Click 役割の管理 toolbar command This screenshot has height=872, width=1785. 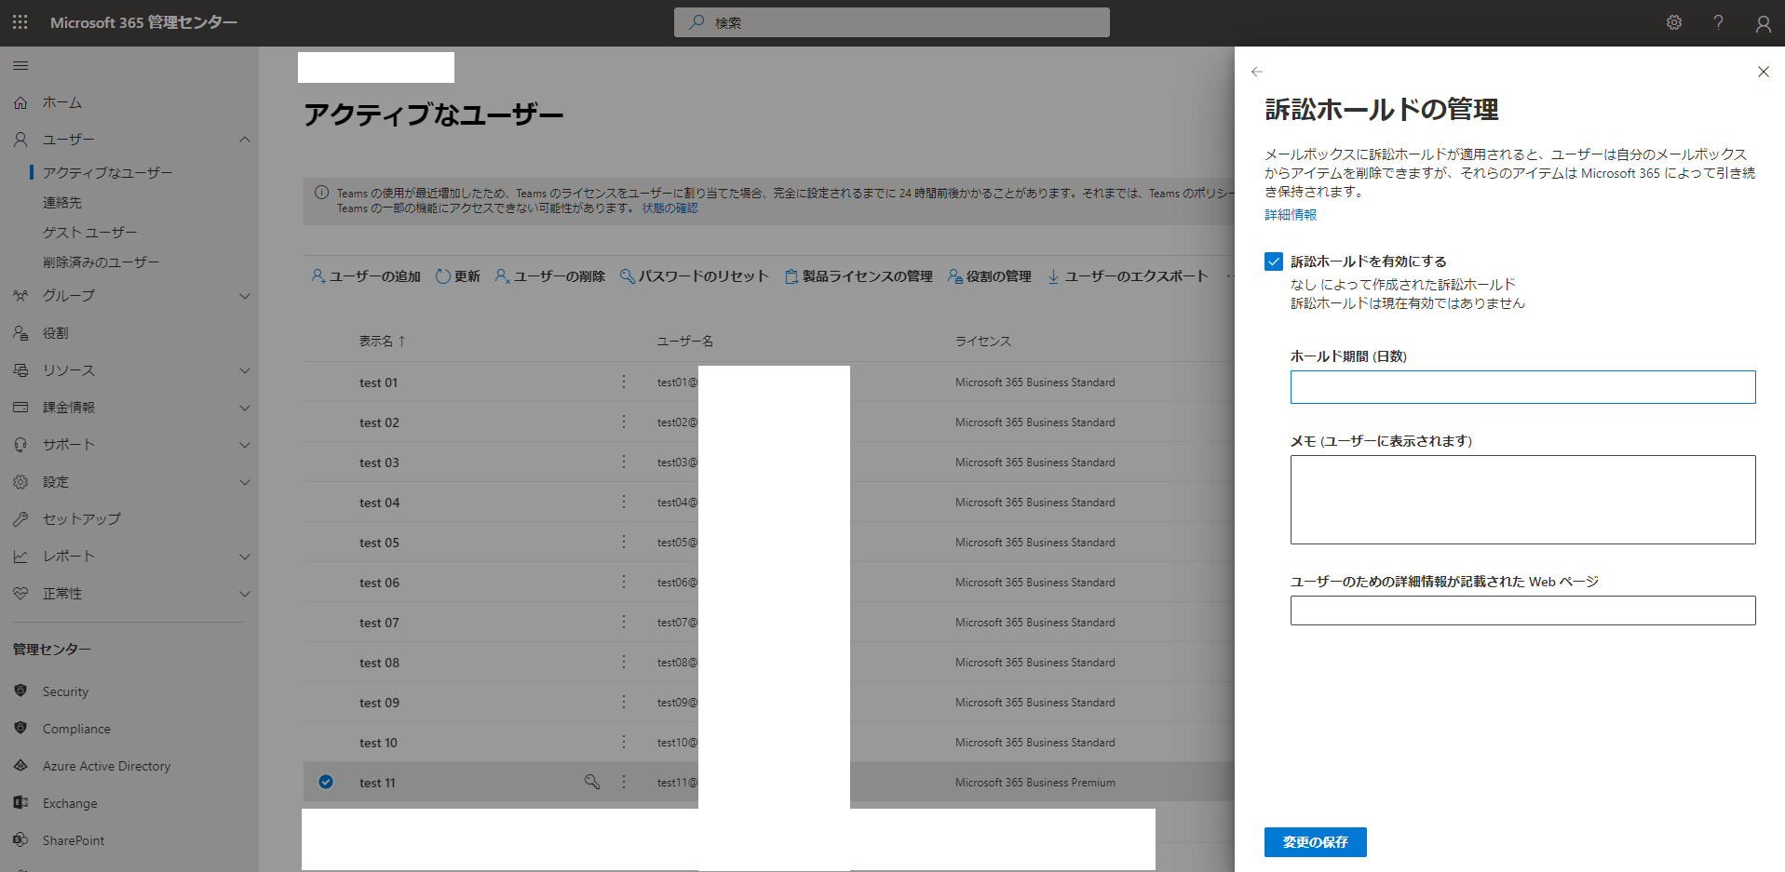990,276
